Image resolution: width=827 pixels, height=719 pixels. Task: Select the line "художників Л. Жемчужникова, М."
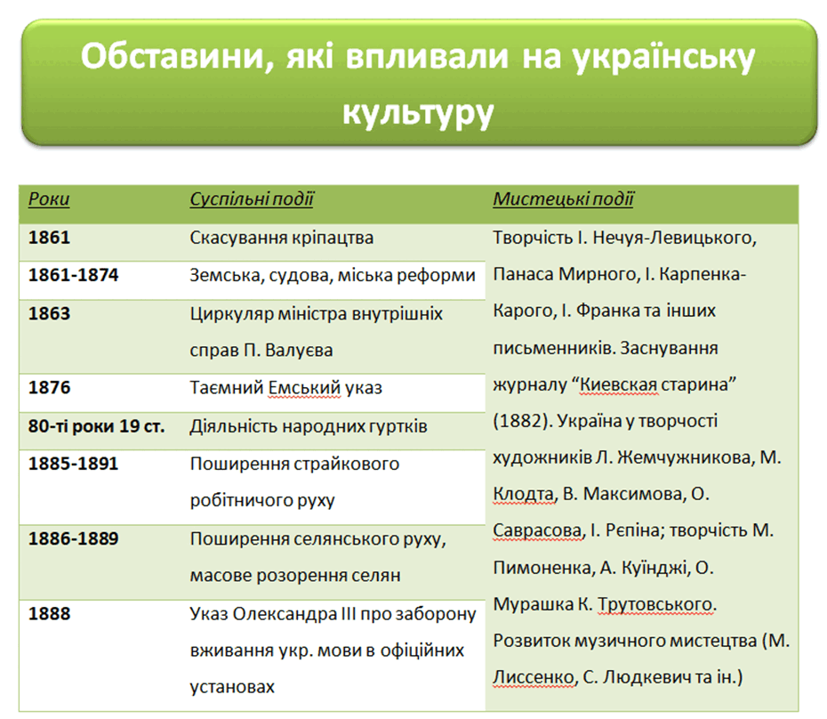click(x=637, y=457)
